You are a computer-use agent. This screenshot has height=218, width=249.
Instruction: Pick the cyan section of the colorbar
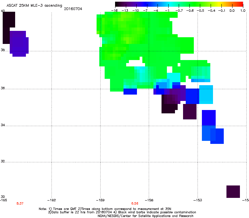(x=170, y=4)
